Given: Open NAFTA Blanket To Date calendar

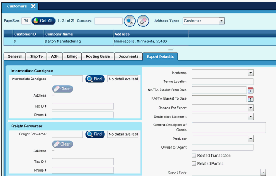Looking at the screenshot, I should (251, 99).
